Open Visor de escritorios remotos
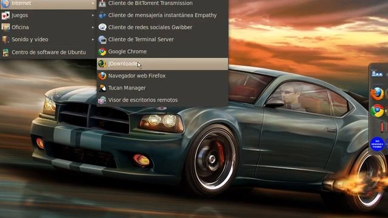 (162, 100)
